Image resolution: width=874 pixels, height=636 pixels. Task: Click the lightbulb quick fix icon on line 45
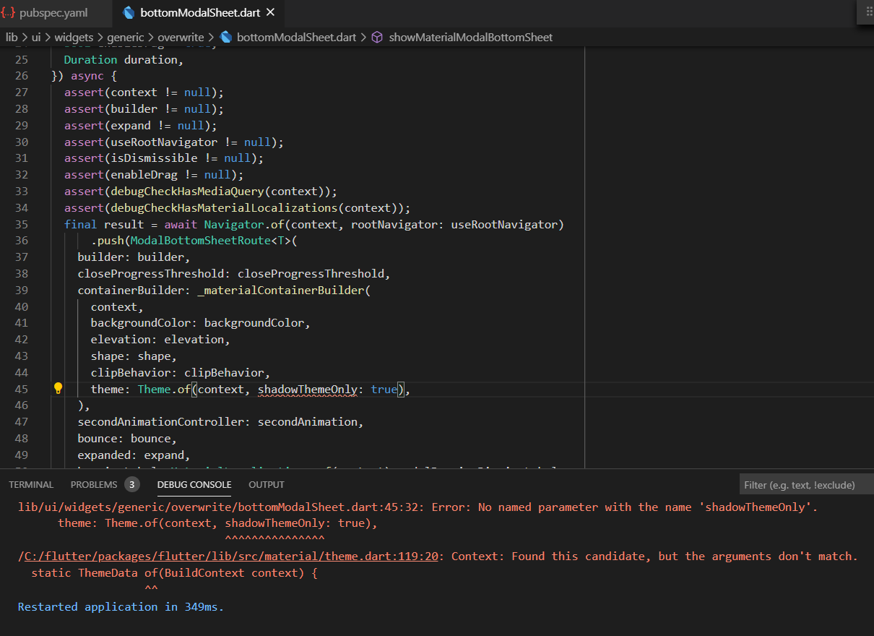(58, 388)
